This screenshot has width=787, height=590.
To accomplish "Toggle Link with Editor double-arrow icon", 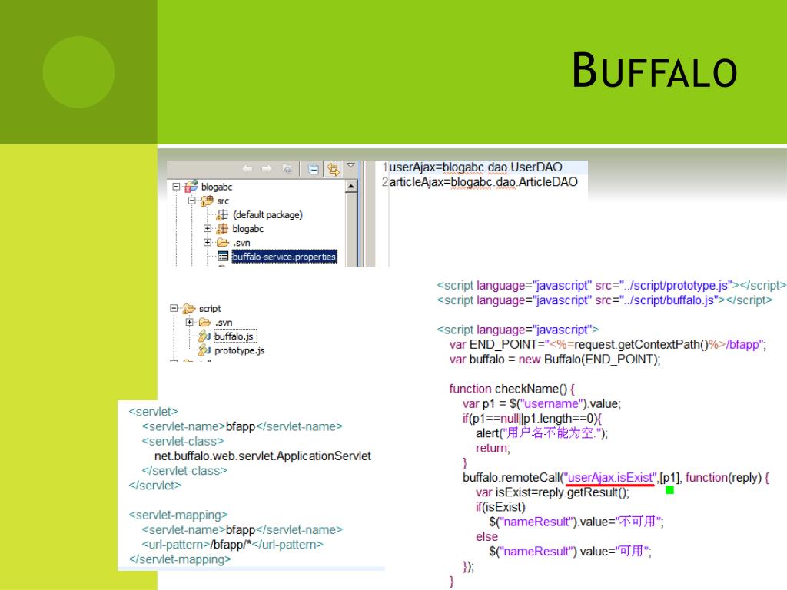I will (x=334, y=170).
